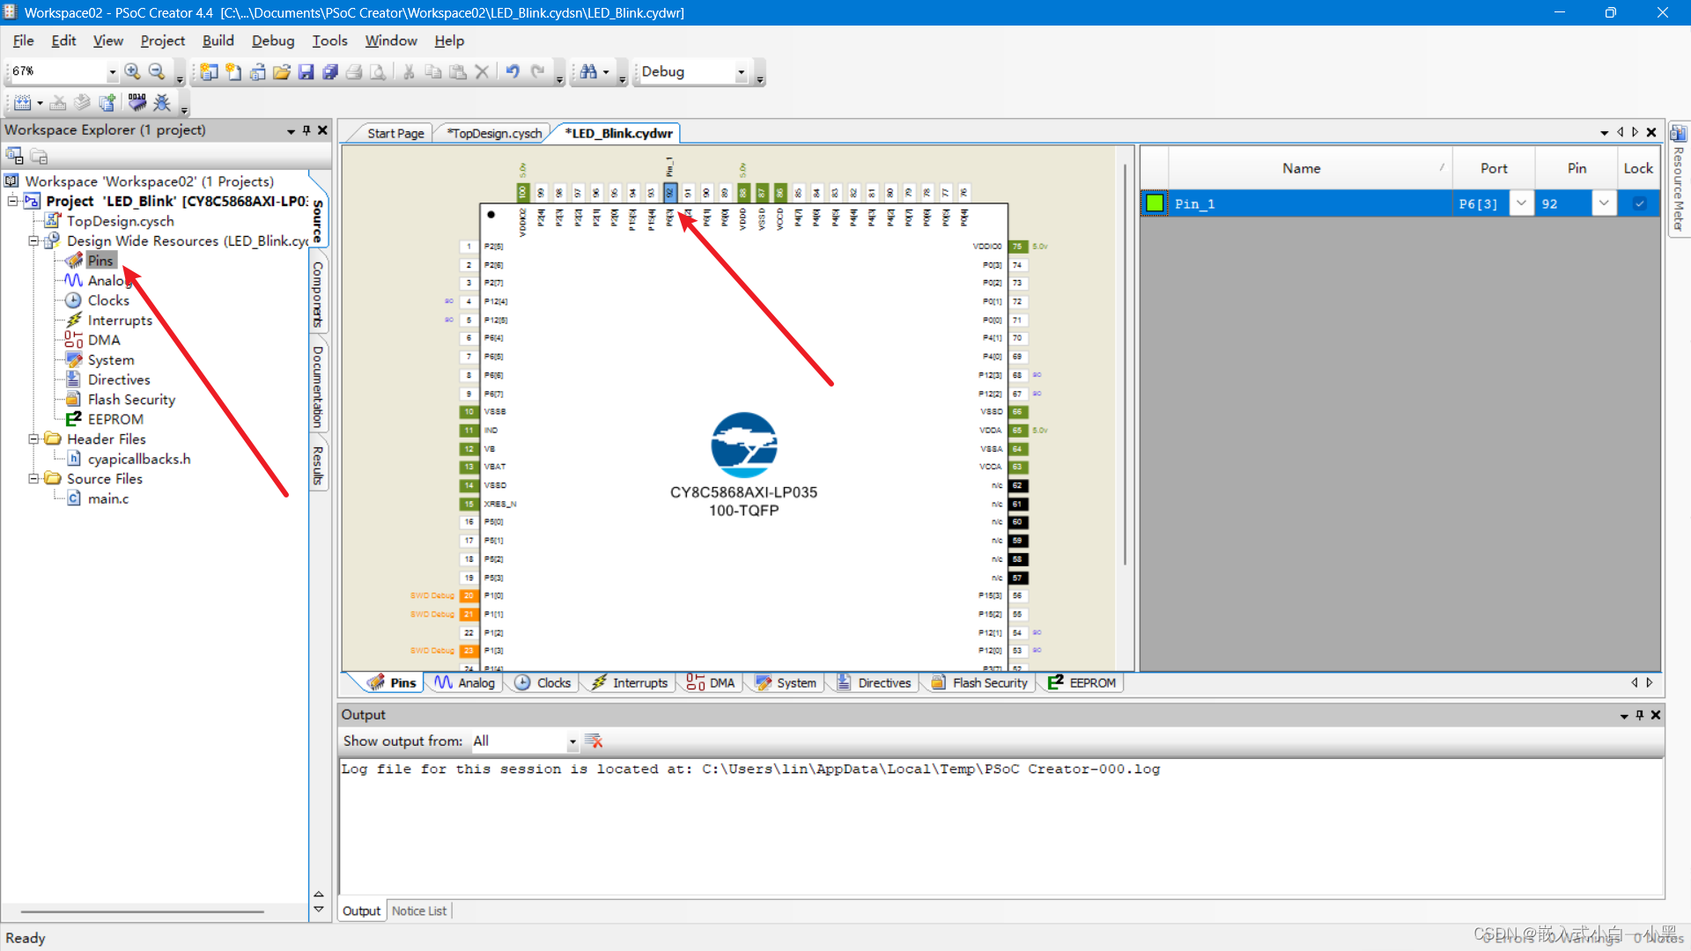The image size is (1691, 951).
Task: Open the File menu
Action: (23, 41)
